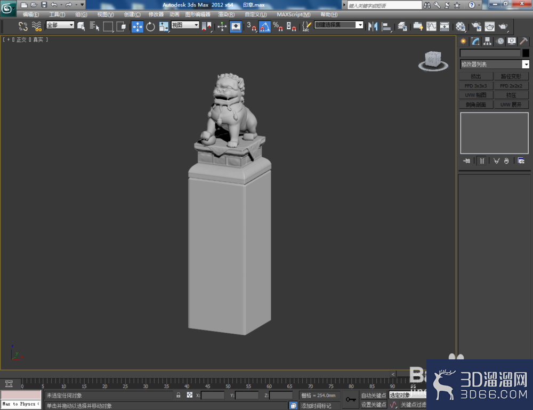Screen dimensions: 533x410
Task: Expand the modifier list dropdown 修改器列表
Action: pyautogui.click(x=495, y=65)
